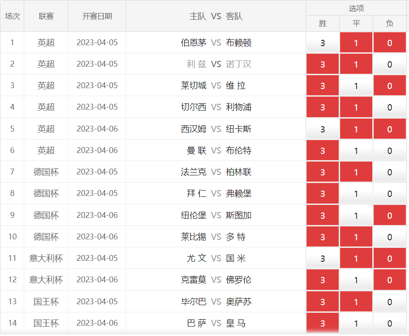Viewport: 409px width, 336px height.
Task: Select draw option 1 for 曼联 VS 布伦特
Action: (356, 150)
